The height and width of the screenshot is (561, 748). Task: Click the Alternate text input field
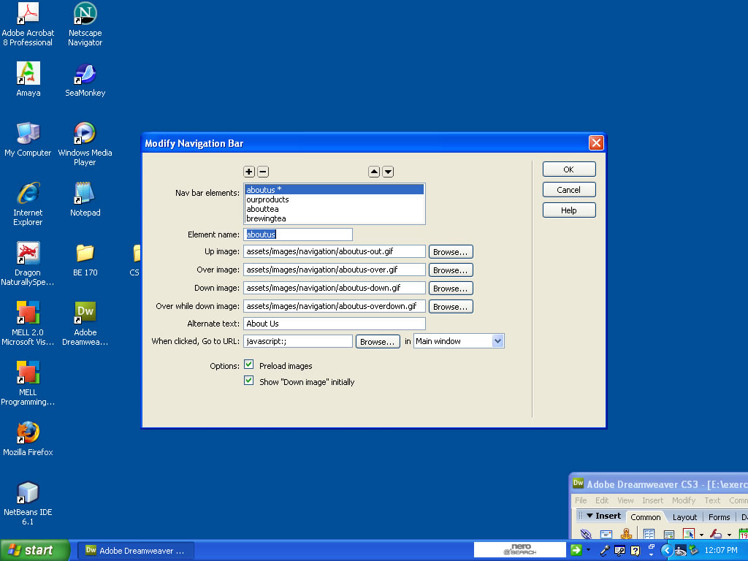[334, 324]
